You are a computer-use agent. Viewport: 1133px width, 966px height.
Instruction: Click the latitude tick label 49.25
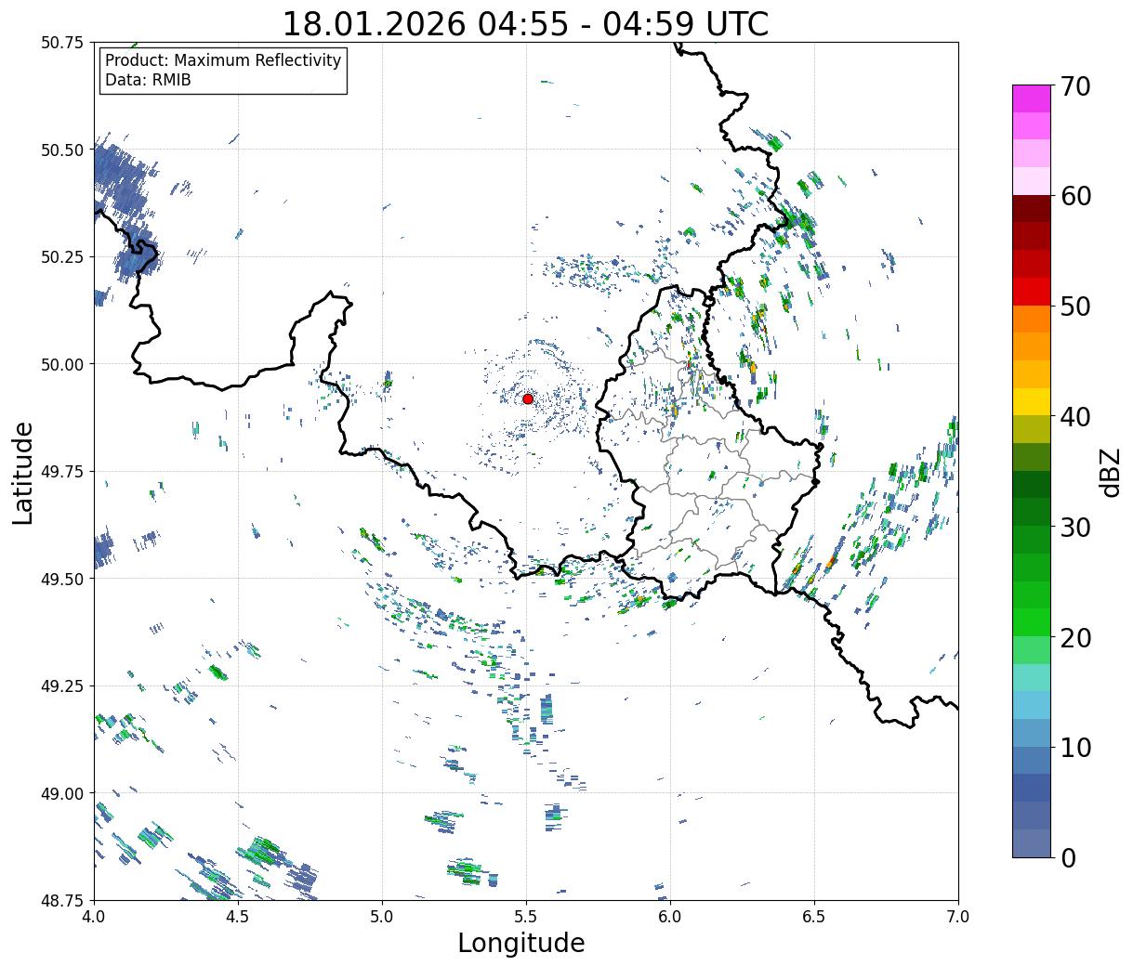pos(62,686)
